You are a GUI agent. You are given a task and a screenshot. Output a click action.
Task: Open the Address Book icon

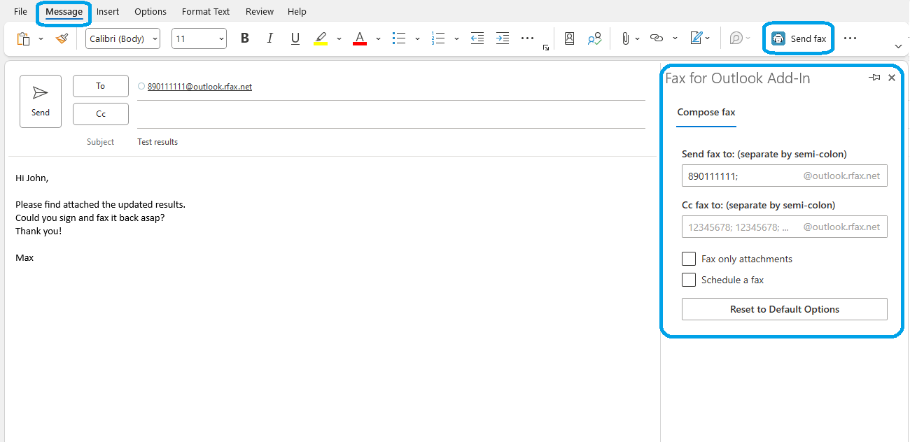pos(569,38)
